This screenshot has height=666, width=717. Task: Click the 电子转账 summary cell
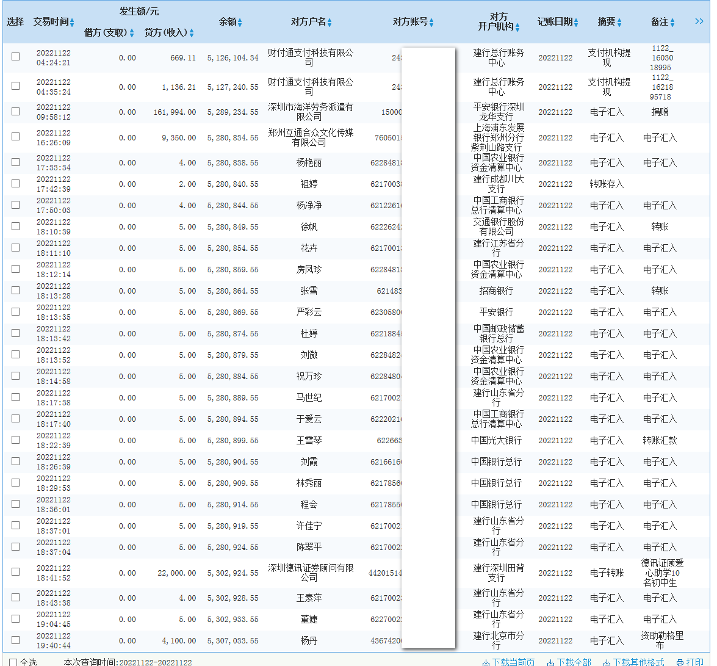[x=607, y=573]
